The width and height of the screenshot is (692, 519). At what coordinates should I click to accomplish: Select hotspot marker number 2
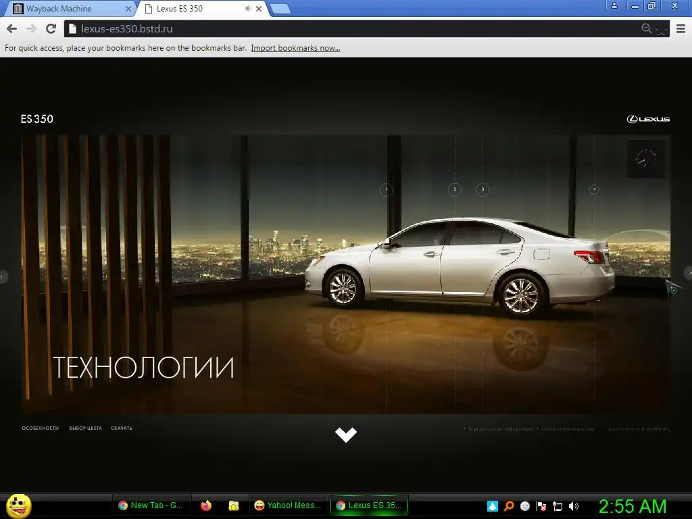coord(455,189)
